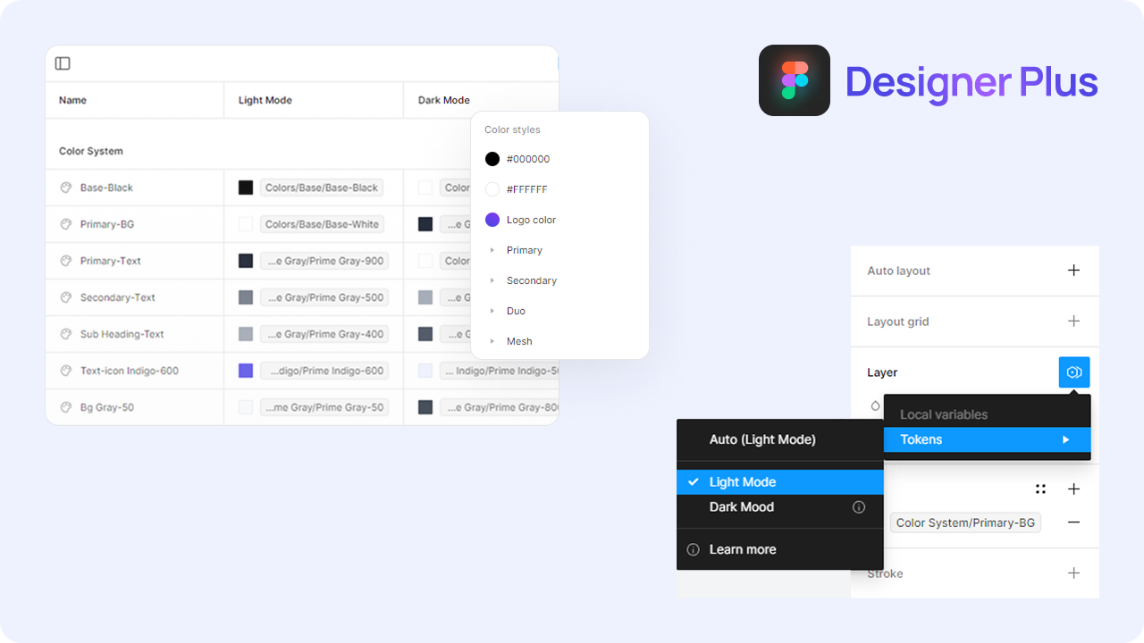Click Colors/Base/Base-White variable chip
This screenshot has height=643, width=1144.
[x=322, y=224]
